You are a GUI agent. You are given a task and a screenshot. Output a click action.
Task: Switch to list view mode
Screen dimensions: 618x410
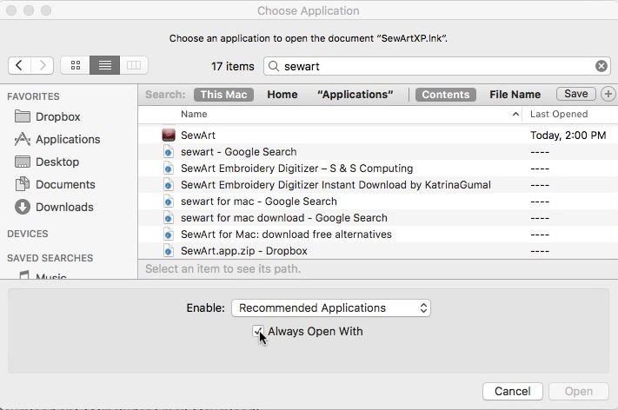(104, 65)
